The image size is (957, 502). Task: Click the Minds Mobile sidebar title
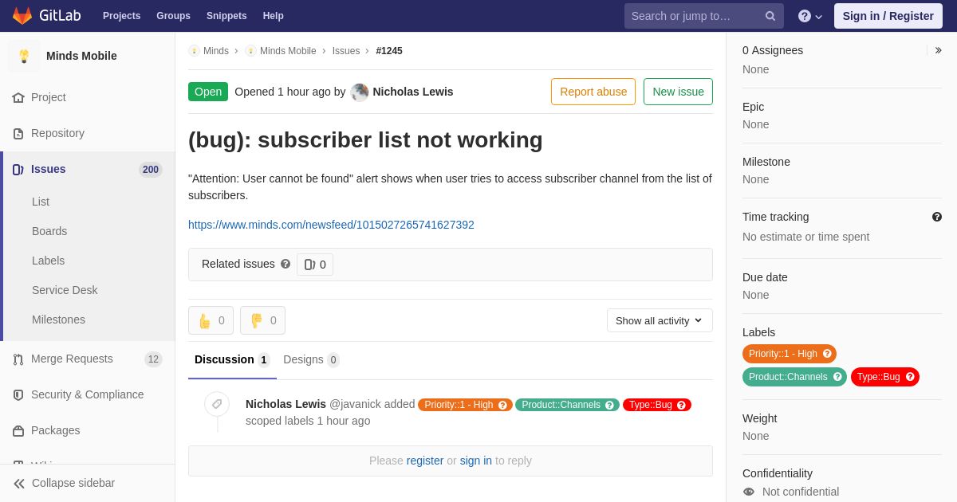(x=81, y=56)
